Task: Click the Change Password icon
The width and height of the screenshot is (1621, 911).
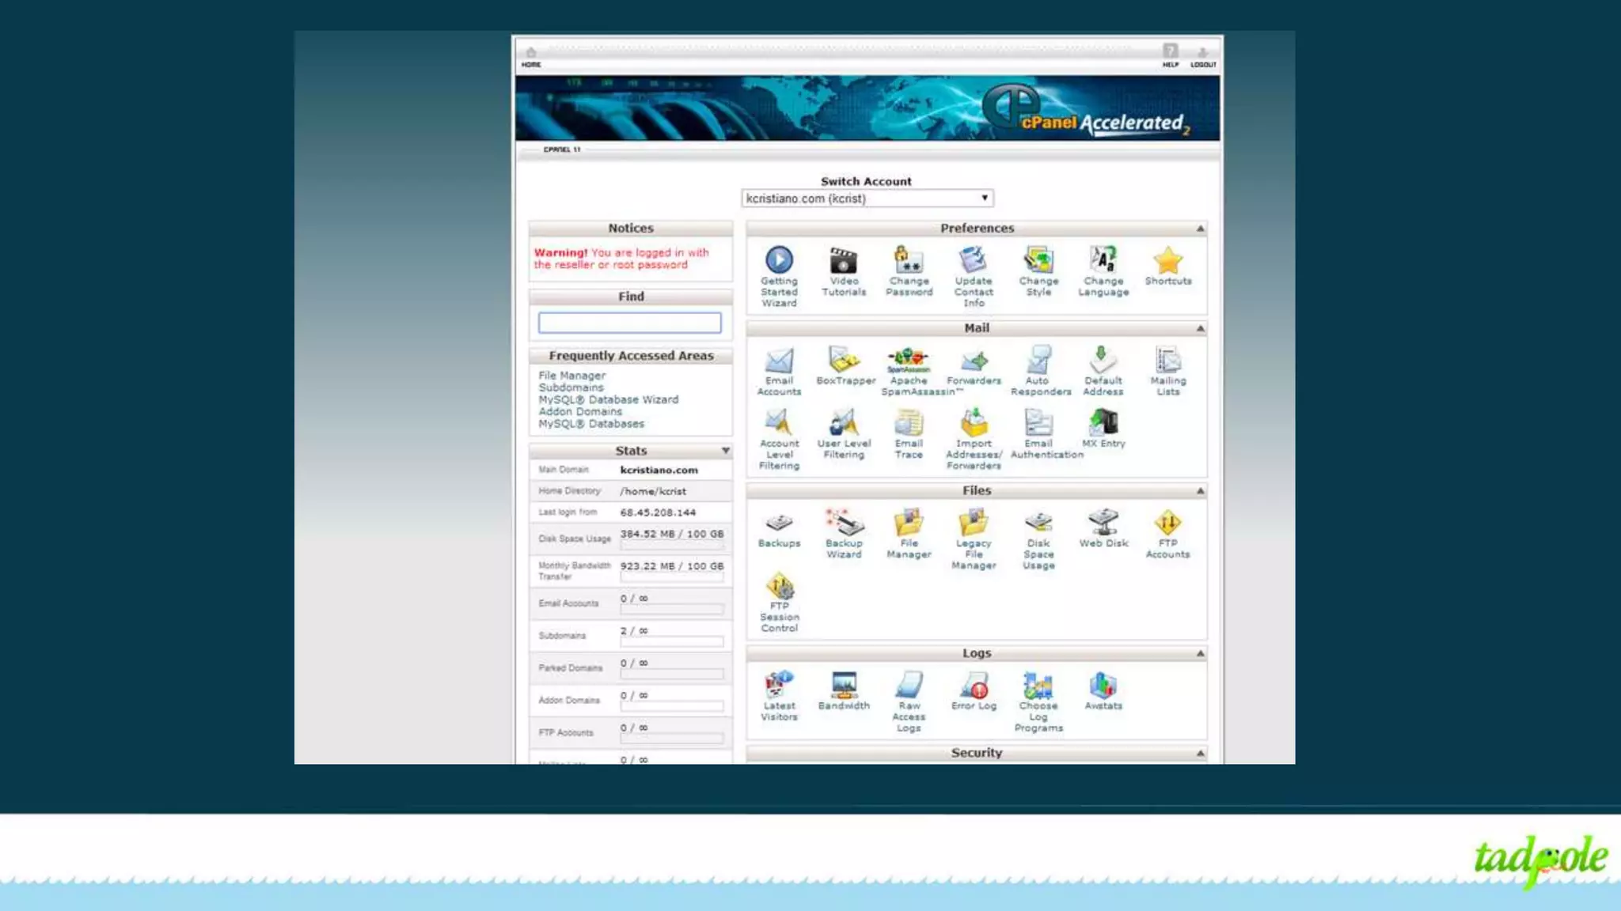Action: [x=909, y=261]
